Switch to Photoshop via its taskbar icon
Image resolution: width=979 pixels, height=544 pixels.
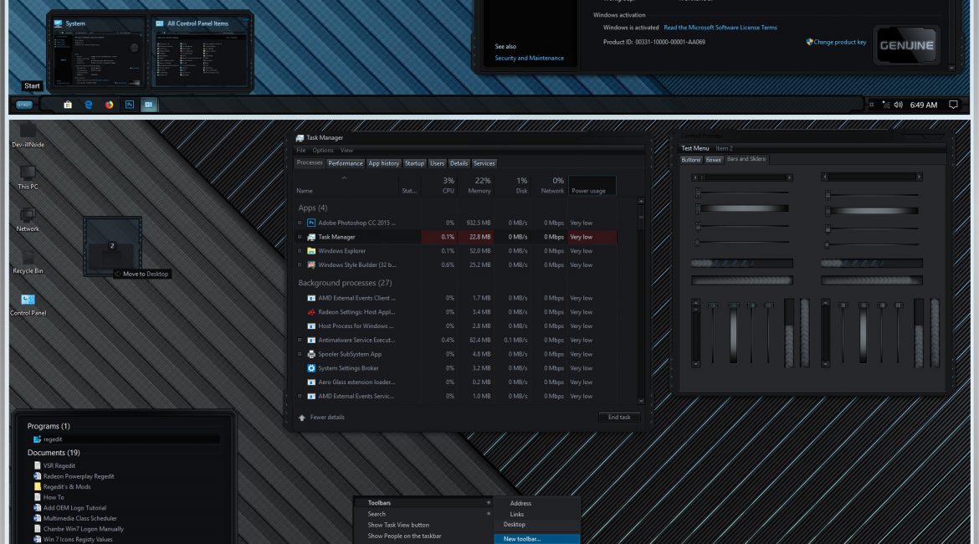[129, 105]
